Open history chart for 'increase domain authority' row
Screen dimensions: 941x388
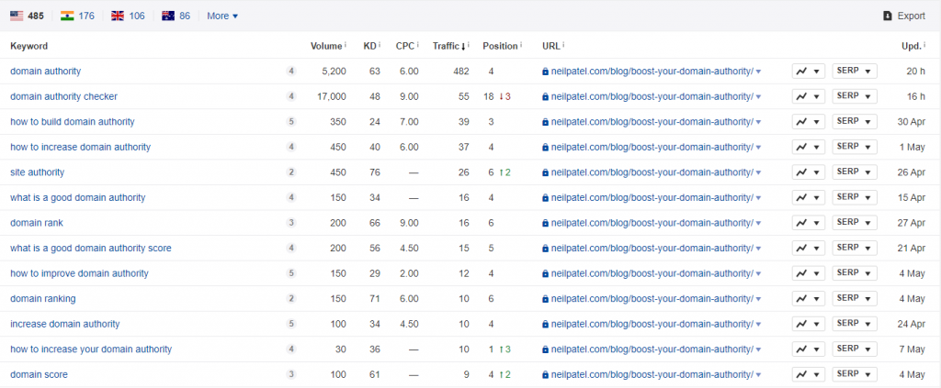click(x=809, y=324)
